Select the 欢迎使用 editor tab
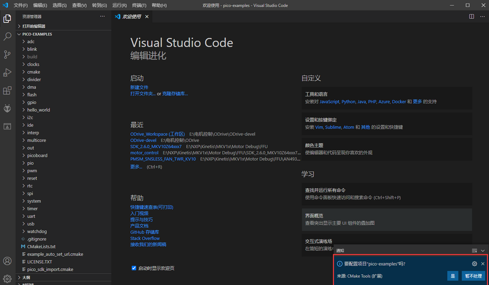Viewport: 489px width, 285px height. [132, 17]
